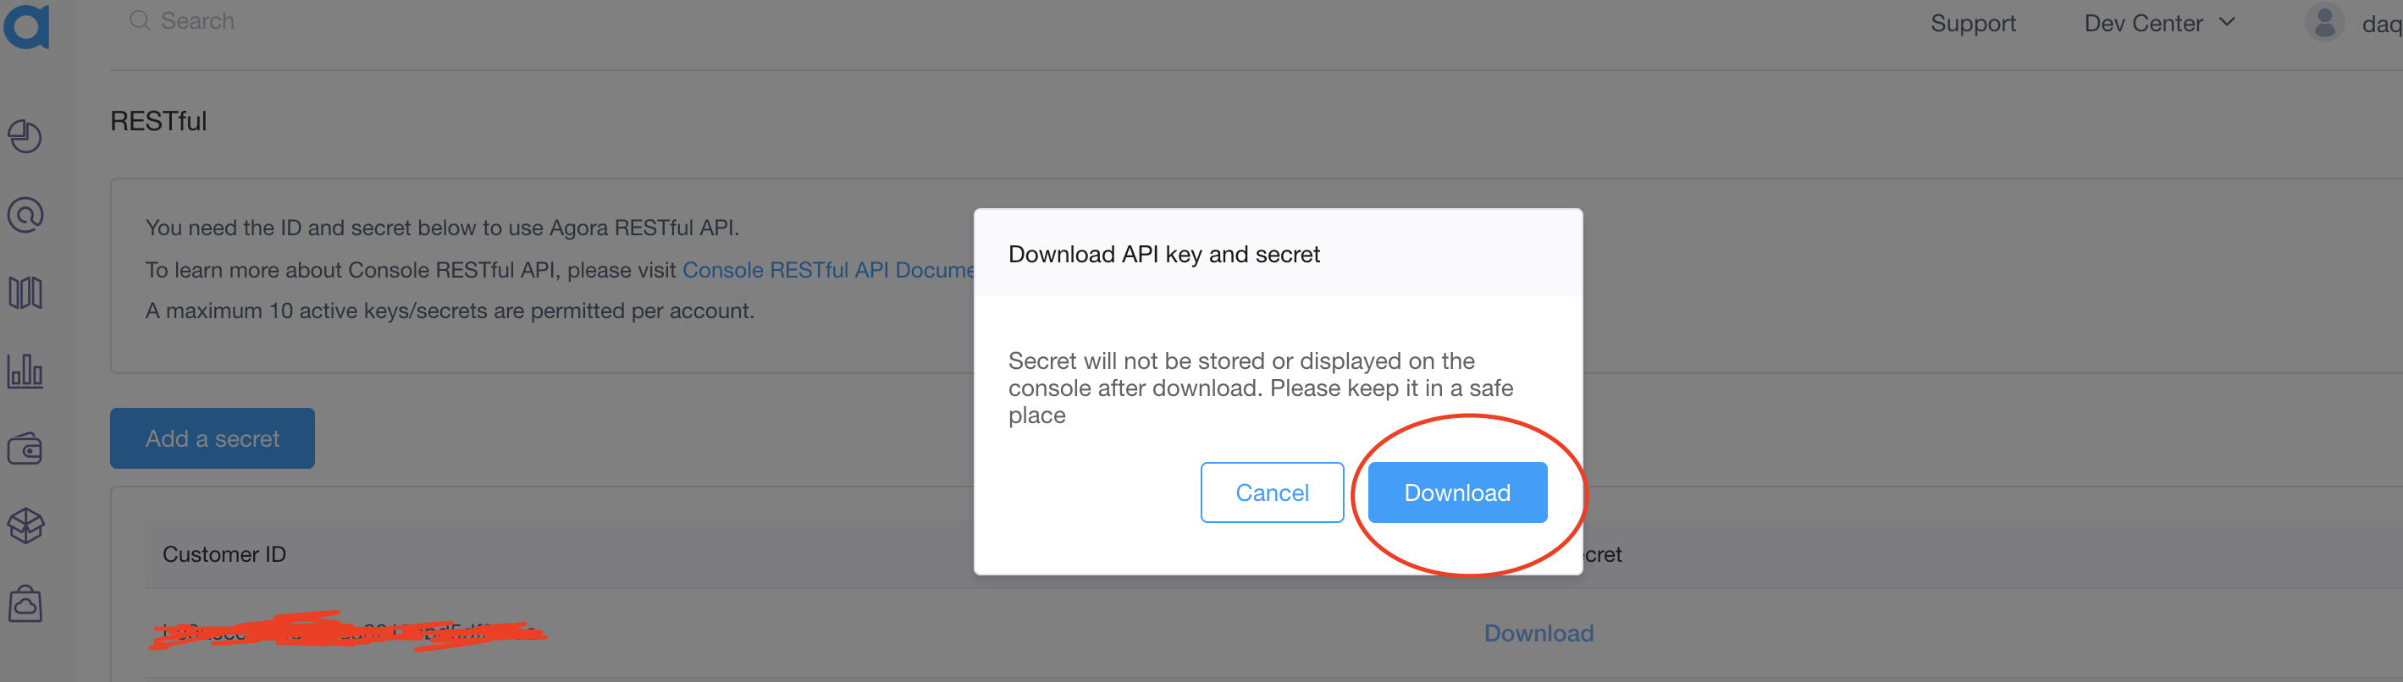This screenshot has height=682, width=2403.
Task: Expand the Dev Center dropdown
Action: tap(2159, 24)
